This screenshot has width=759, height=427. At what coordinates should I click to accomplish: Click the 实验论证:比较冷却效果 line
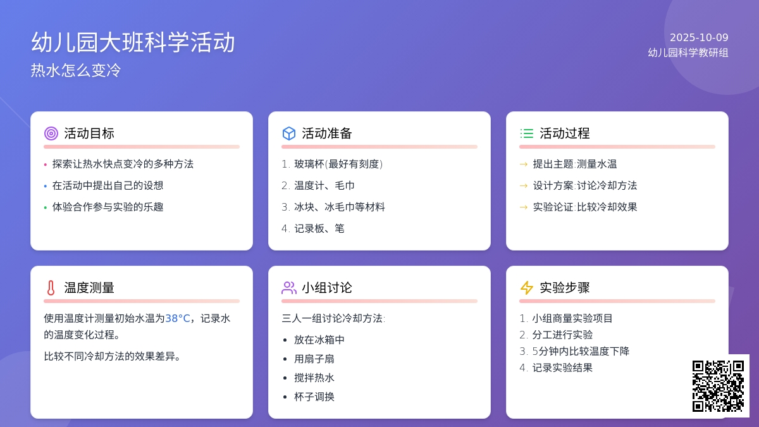point(585,207)
